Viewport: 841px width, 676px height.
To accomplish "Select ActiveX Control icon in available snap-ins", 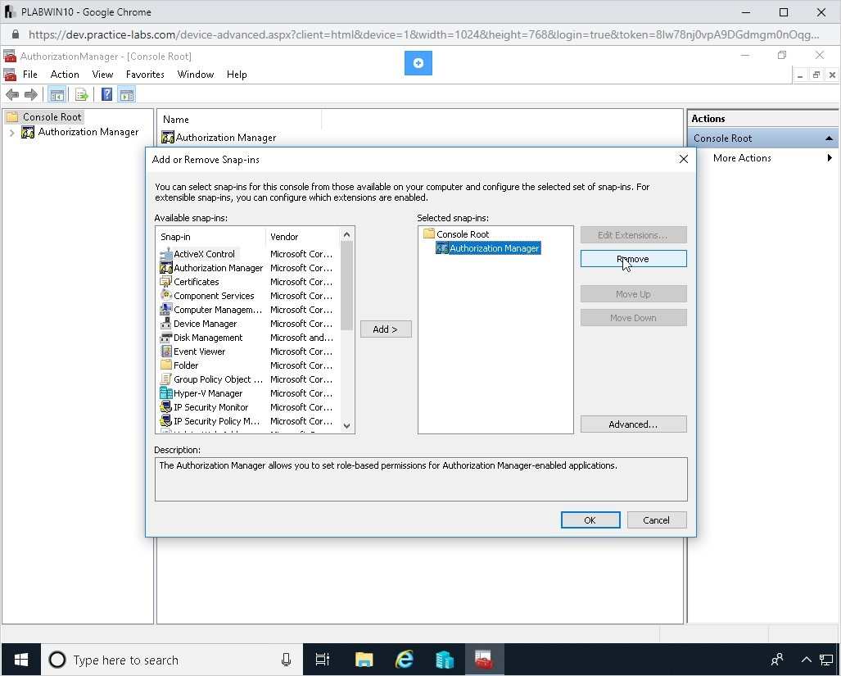I will (x=166, y=254).
